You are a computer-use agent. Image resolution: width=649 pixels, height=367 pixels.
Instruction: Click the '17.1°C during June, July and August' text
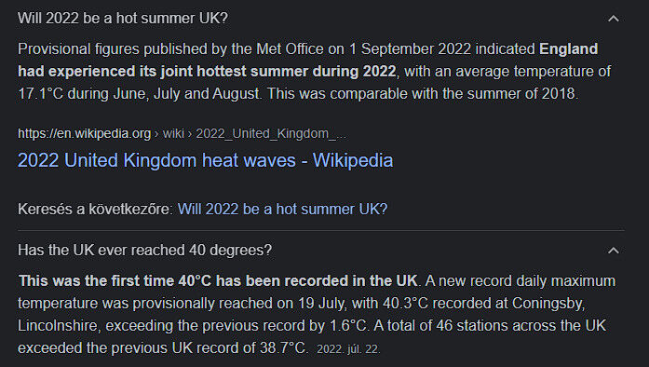[x=140, y=94]
